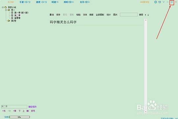Screen dimensions: 178x119
Task: Select the 我的小说 book in tree
Action: coord(12,7)
